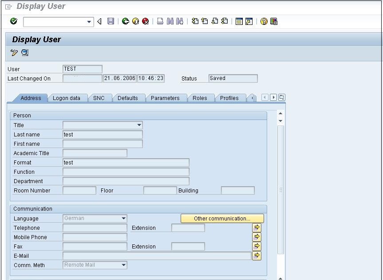This screenshot has height=280, width=383.
Task: Expand the Language dropdown
Action: point(125,218)
